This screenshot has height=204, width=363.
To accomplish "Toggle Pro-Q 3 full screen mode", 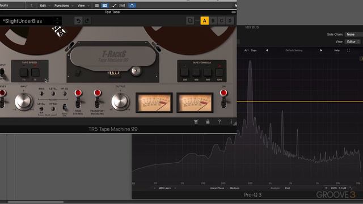I will click(348, 50).
